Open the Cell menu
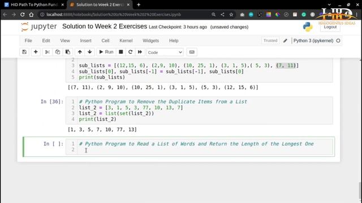362x203 pixels. [x=105, y=41]
